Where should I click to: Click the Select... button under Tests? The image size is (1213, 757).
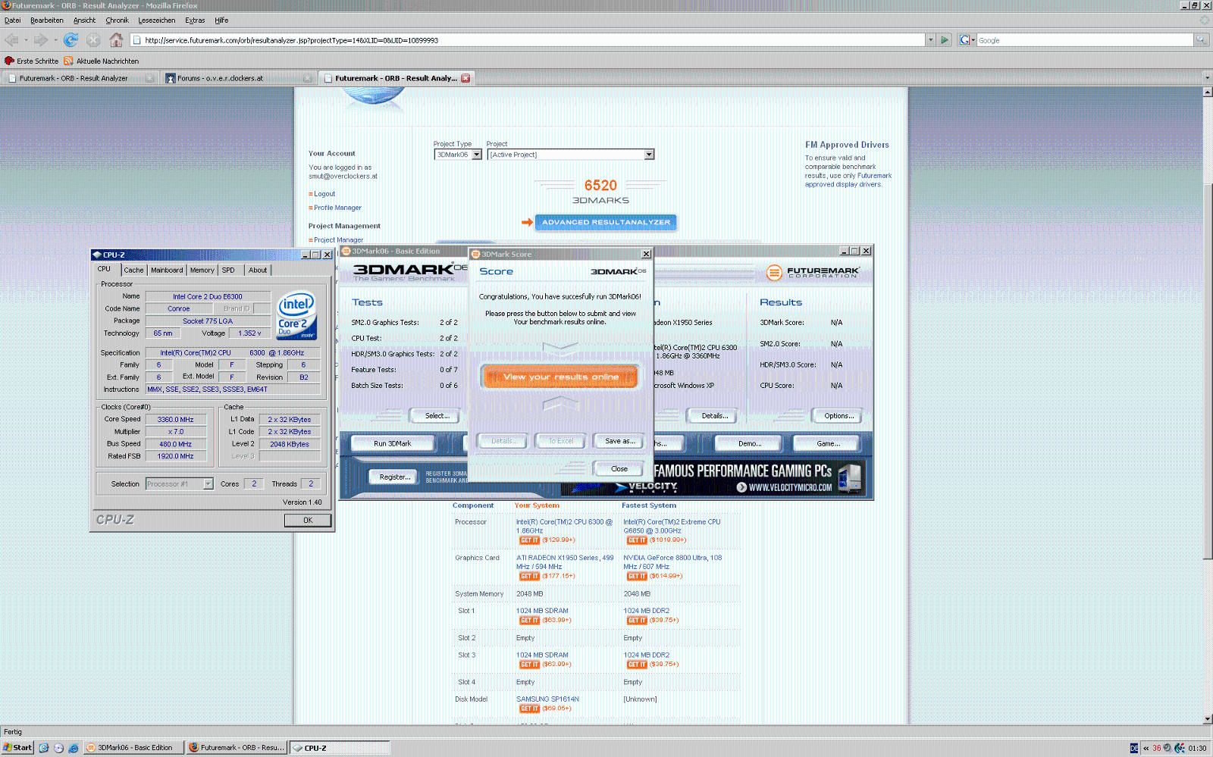coord(437,415)
